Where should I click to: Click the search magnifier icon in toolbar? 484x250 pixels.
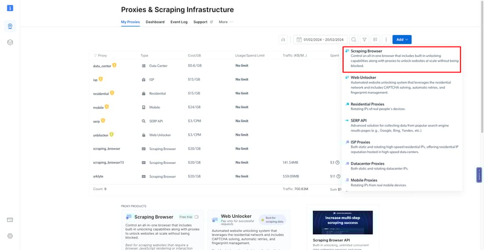[x=354, y=39]
